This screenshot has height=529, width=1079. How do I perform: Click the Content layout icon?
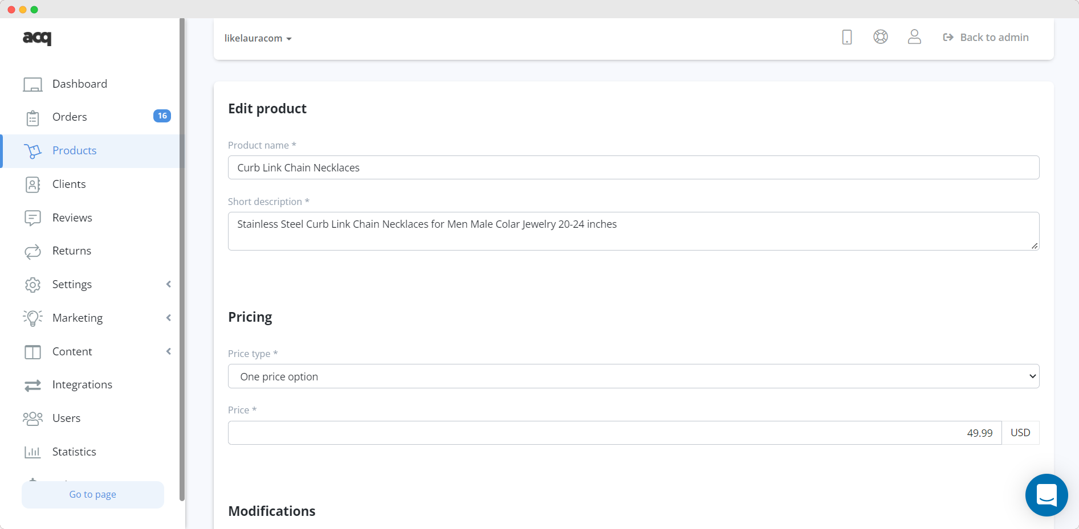[32, 352]
